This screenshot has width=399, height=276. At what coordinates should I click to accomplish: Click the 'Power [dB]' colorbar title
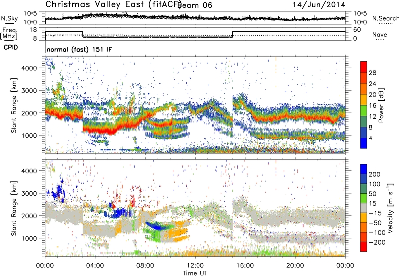point(381,105)
